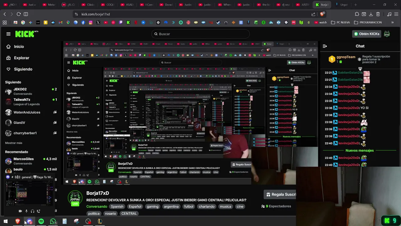Open WaterAndJuices offline channel
Viewport: 401px width, 226px height.
tap(31, 112)
